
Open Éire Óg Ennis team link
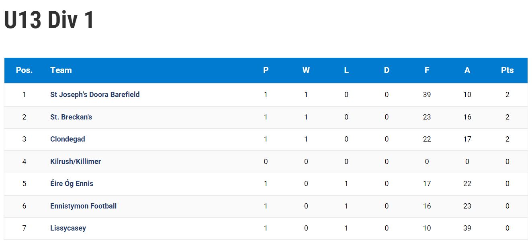[x=72, y=184]
